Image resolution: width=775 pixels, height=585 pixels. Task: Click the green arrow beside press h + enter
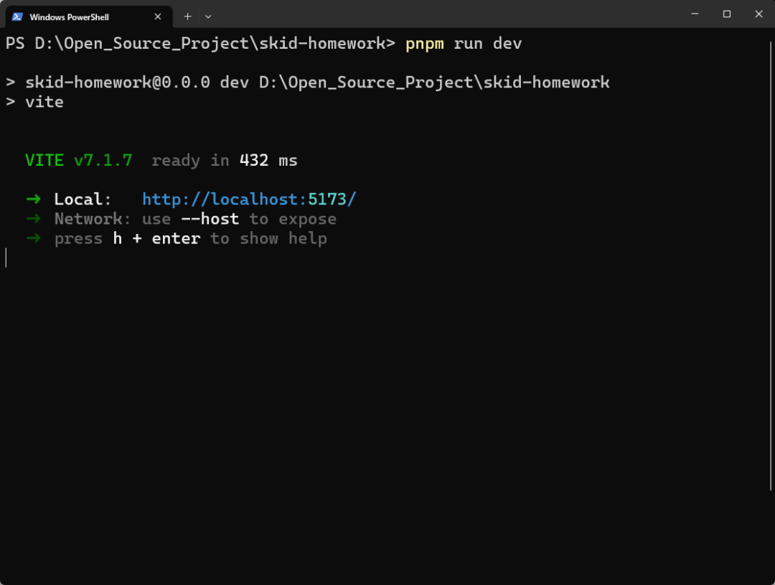click(33, 238)
